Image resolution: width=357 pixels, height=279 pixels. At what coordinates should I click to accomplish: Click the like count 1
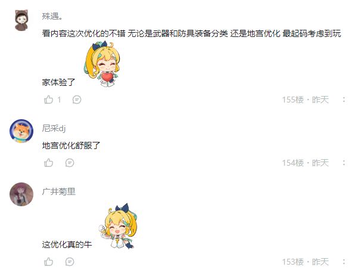coord(59,100)
